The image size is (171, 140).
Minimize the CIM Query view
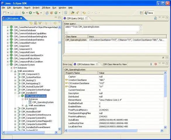coord(163,17)
